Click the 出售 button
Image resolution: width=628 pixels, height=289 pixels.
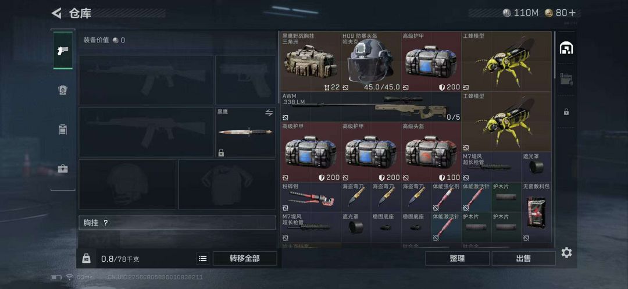point(523,259)
